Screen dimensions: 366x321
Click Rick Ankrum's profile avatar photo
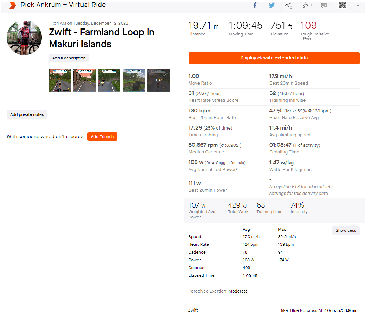tap(24, 38)
